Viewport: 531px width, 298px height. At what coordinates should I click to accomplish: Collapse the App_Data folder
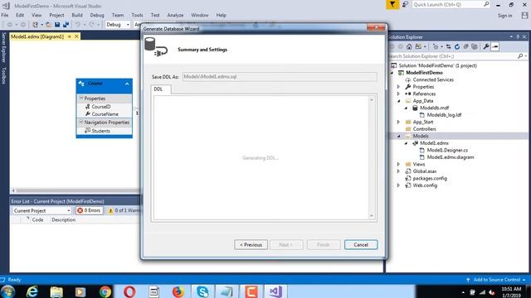(398, 101)
